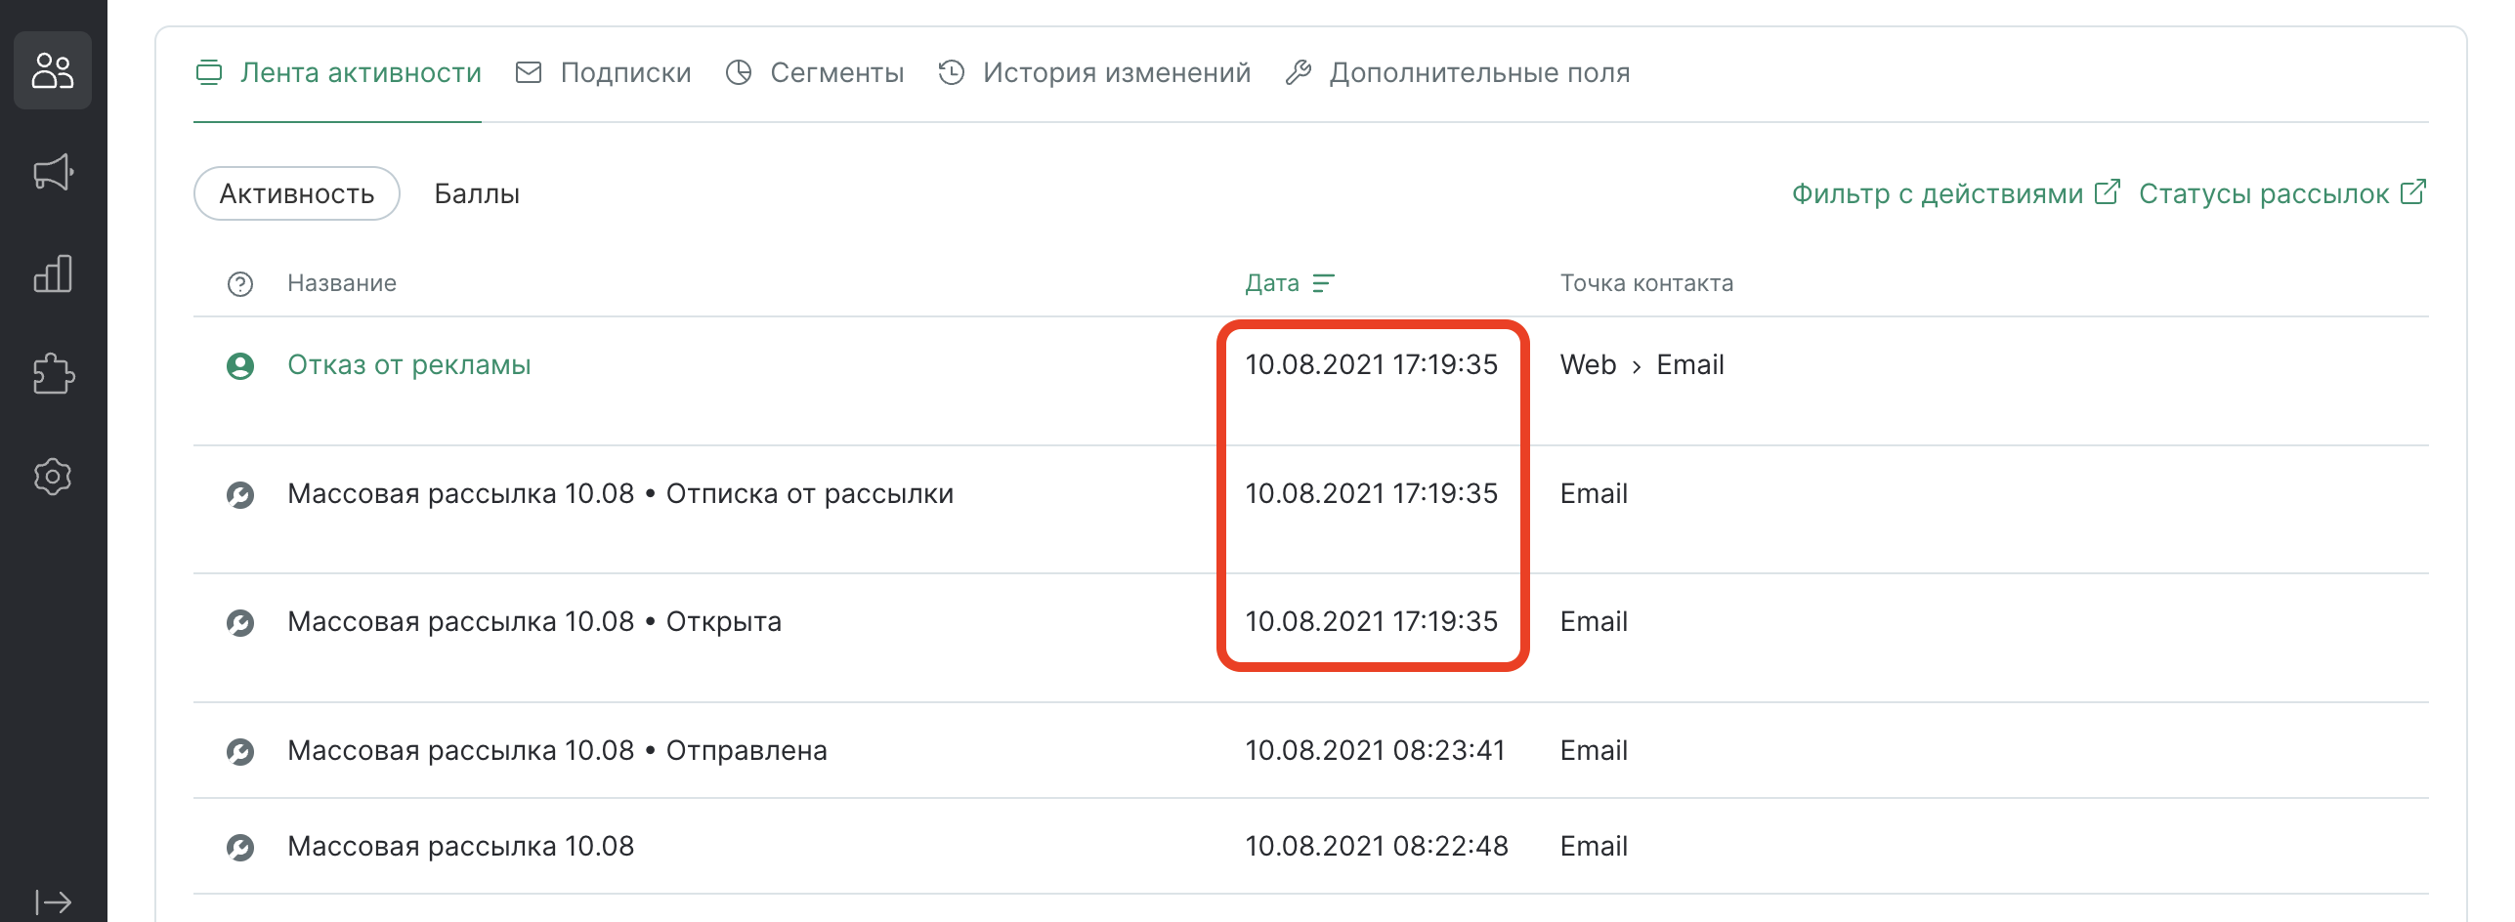
Task: Open the settings gear in sidebar
Action: 53,477
